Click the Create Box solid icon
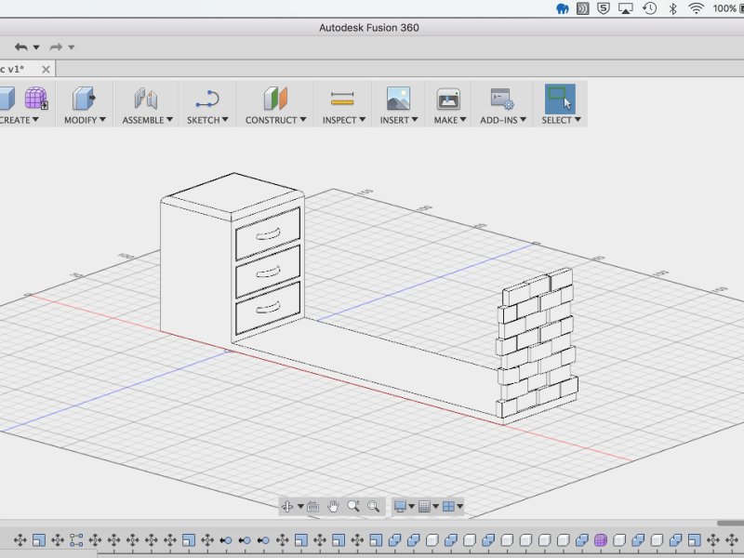Image resolution: width=744 pixels, height=558 pixels. (x=7, y=99)
